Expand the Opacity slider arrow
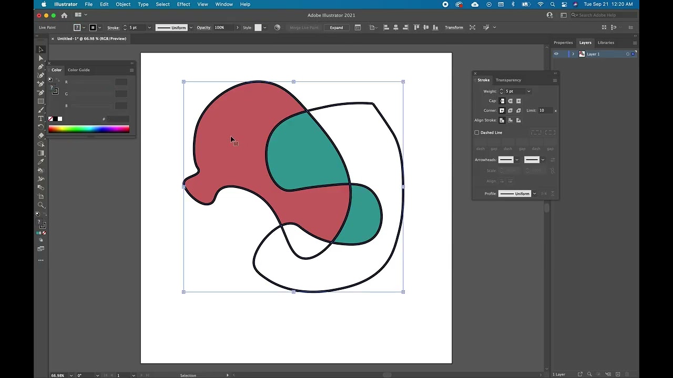 [x=237, y=27]
